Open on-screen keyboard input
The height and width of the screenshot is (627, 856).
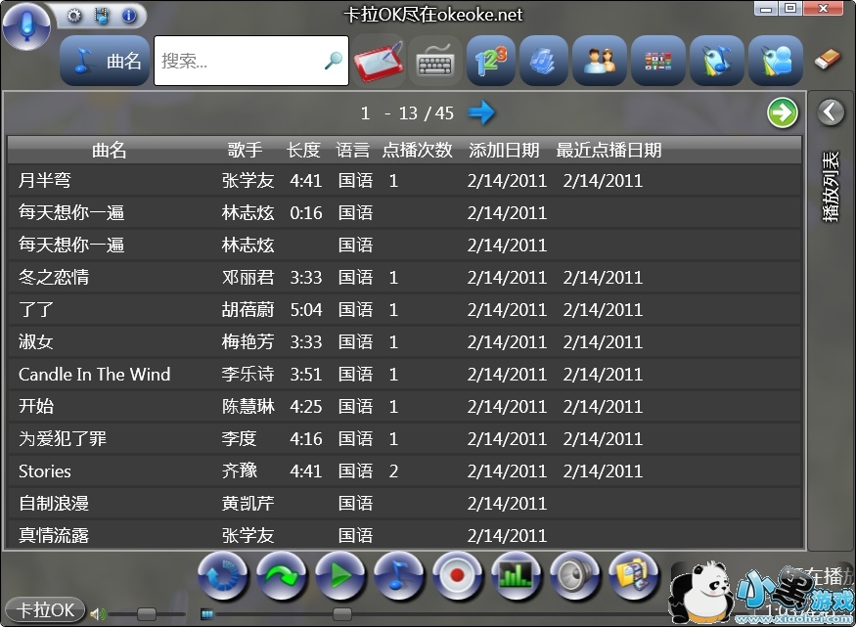(435, 61)
